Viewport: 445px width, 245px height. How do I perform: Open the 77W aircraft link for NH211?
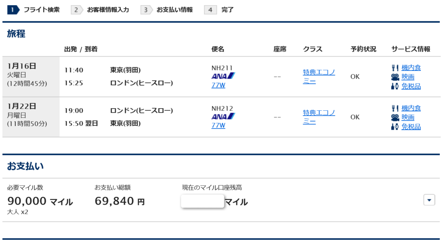pos(218,85)
